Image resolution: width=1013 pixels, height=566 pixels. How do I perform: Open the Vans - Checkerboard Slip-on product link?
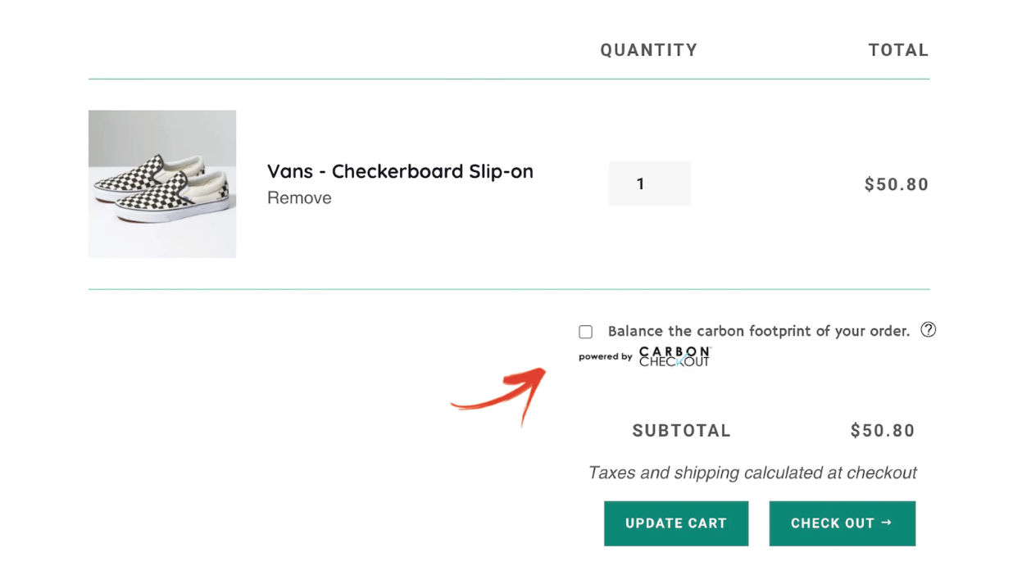[400, 172]
